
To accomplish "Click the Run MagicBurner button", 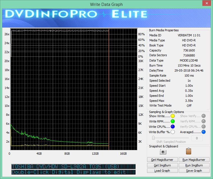I will coord(194,160).
